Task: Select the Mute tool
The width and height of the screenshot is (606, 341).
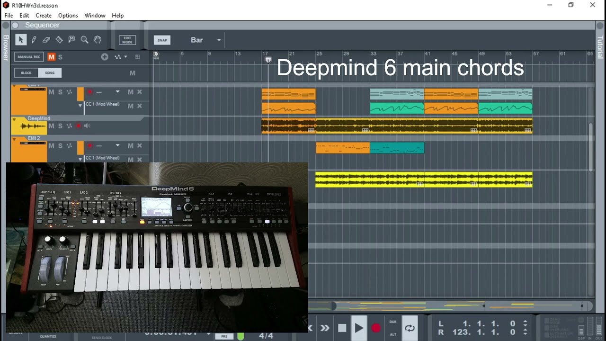Action: point(72,40)
